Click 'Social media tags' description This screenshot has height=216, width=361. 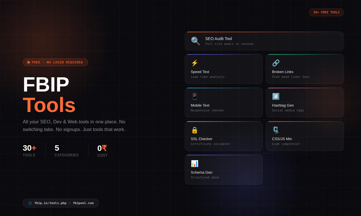pyautogui.click(x=288, y=111)
